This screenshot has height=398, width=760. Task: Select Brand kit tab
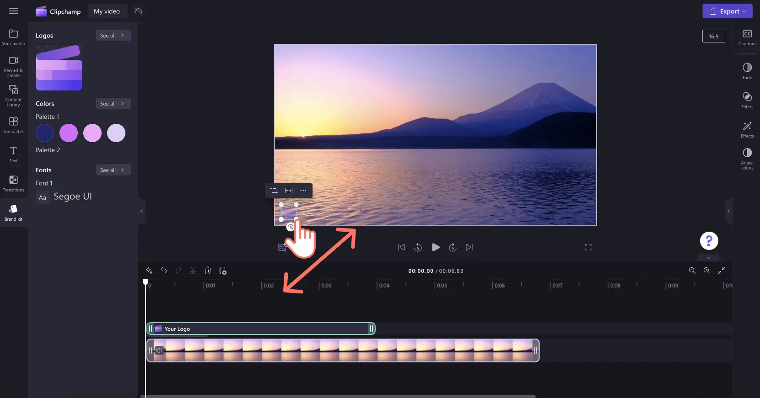point(14,213)
